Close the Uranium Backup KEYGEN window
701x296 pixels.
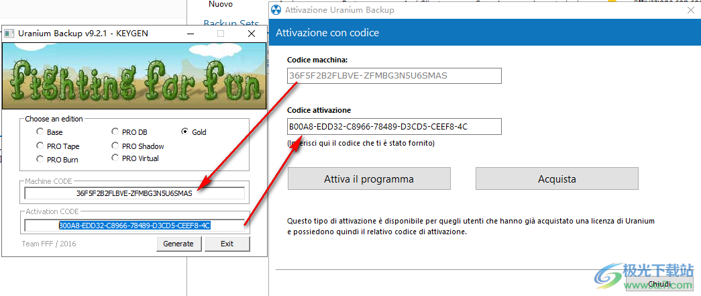pos(252,33)
